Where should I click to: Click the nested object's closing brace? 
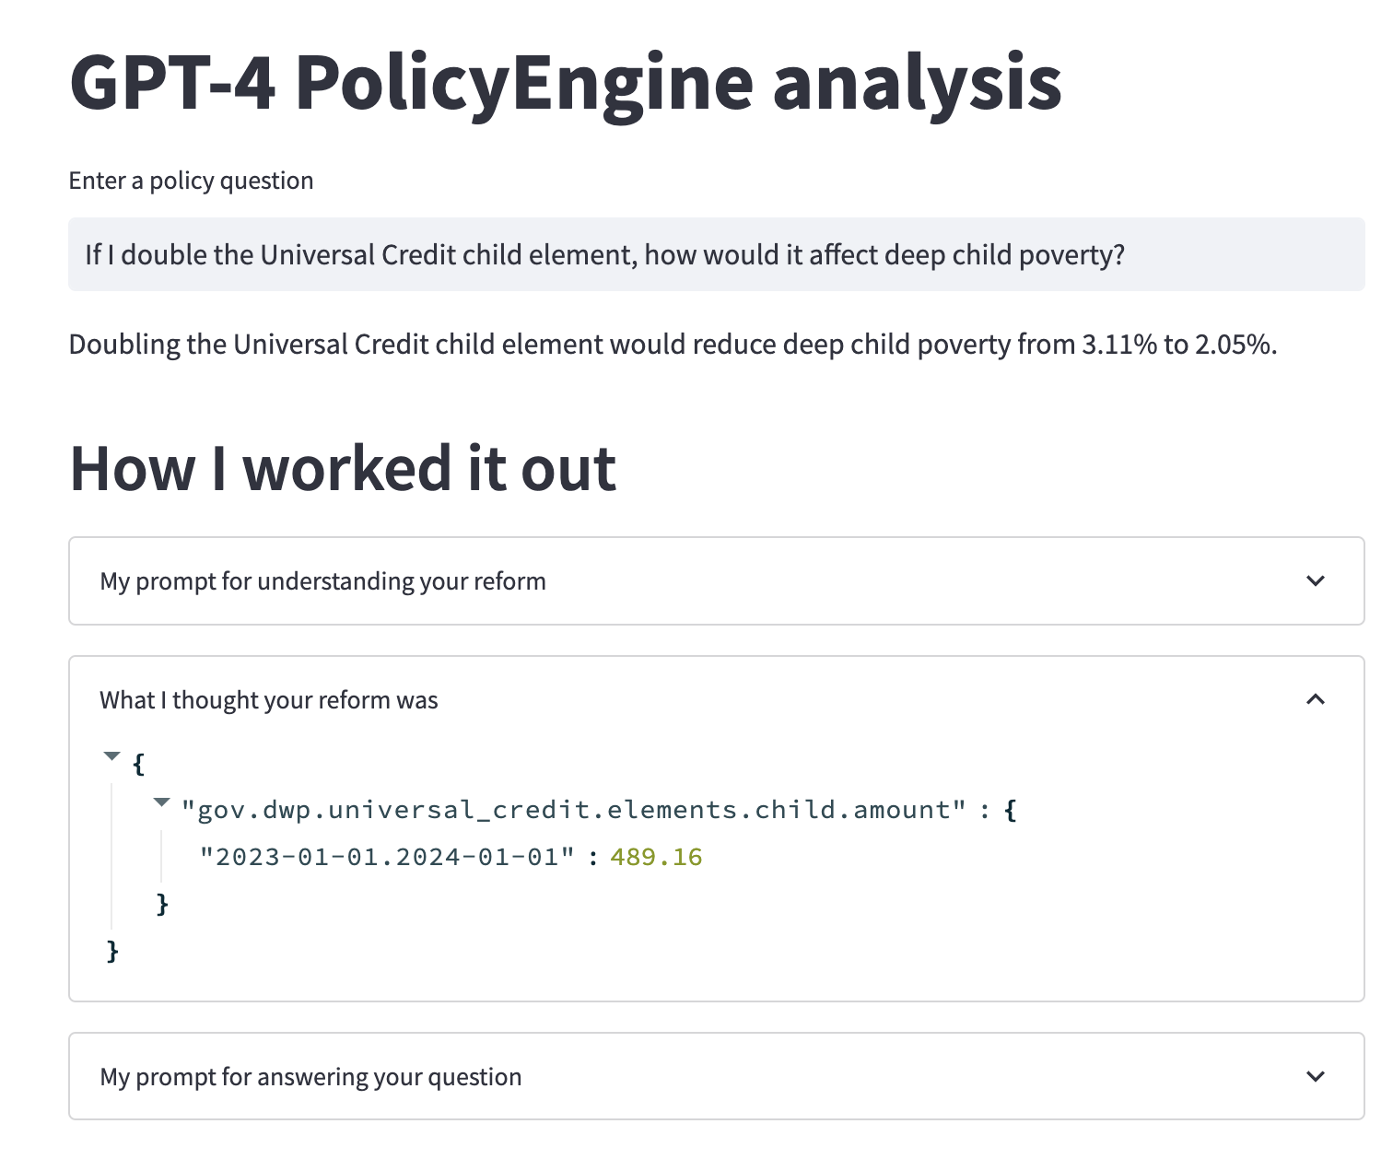tap(163, 904)
